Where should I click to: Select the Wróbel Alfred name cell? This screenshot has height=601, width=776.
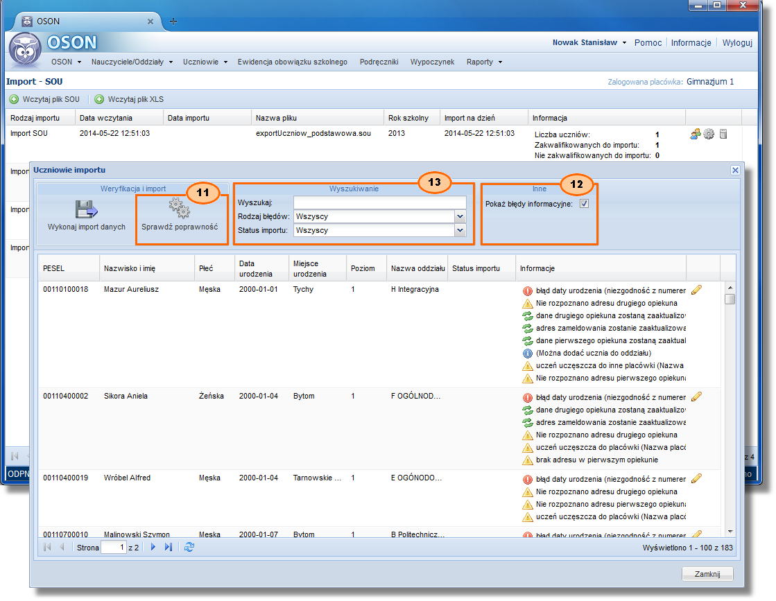127,478
